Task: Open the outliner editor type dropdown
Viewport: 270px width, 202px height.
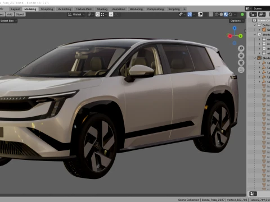Action: click(253, 15)
